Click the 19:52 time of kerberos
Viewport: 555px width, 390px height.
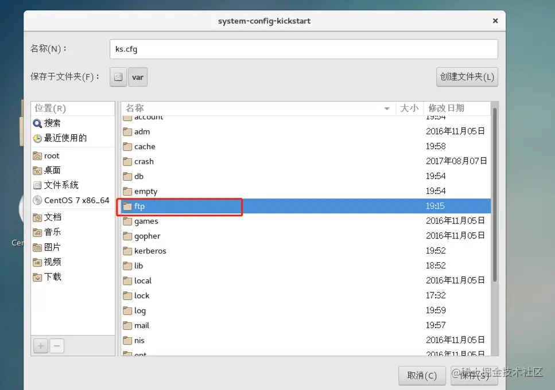(x=436, y=251)
